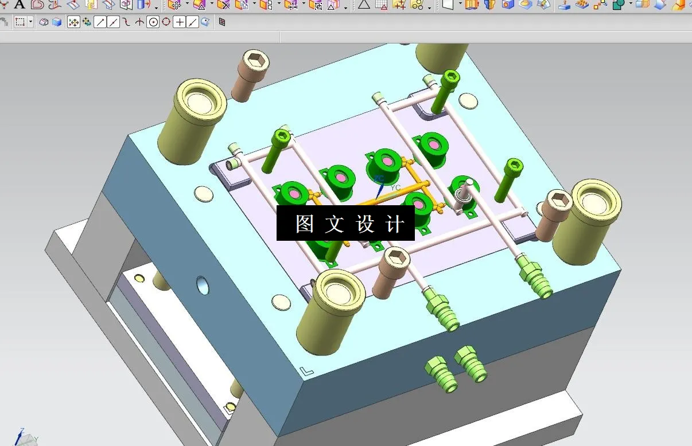The width and height of the screenshot is (692, 446).
Task: Select the Arc tool on the snap toolbar
Action: pyautogui.click(x=126, y=22)
